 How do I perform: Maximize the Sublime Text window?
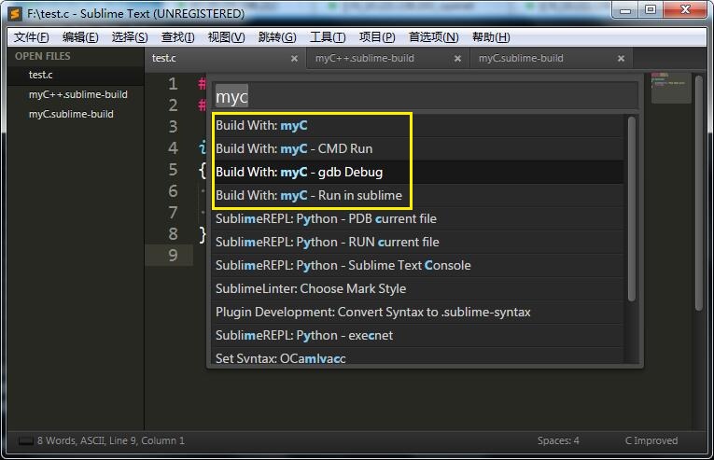651,10
